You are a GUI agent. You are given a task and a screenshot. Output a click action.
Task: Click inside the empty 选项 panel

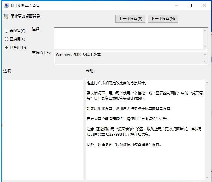click(x=43, y=130)
